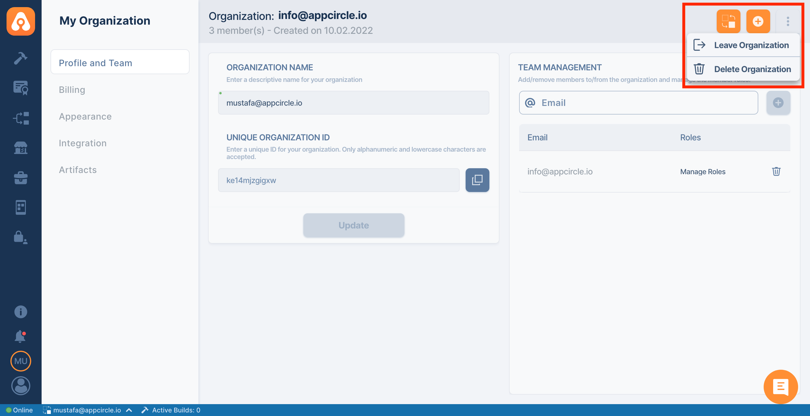810x416 pixels.
Task: Click the Active Builds status entry
Action: click(x=171, y=410)
